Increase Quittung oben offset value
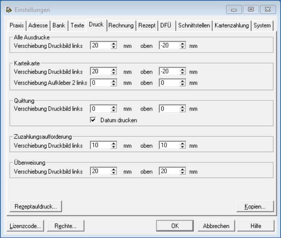Image resolution: width=281 pixels, height=238 pixels. (x=182, y=107)
